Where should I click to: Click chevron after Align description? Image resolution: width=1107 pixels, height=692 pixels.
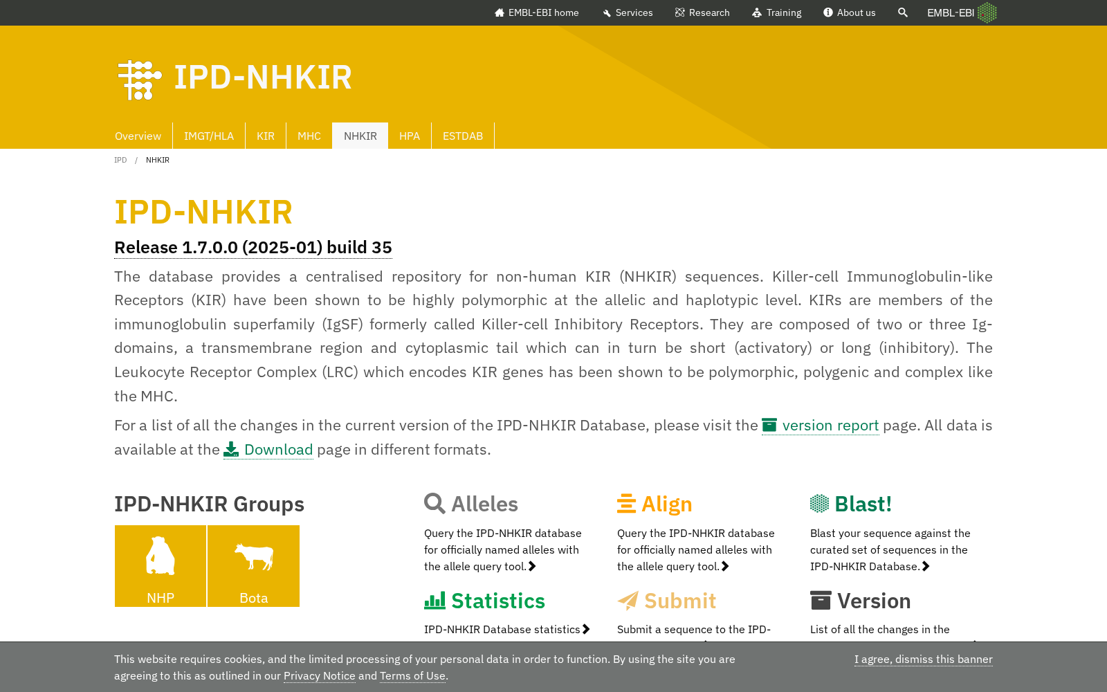point(725,566)
